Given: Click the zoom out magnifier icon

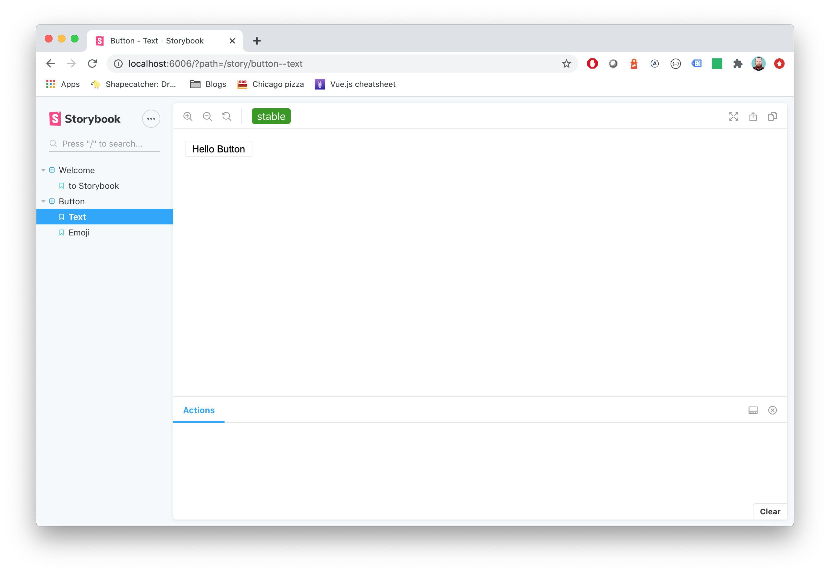Looking at the screenshot, I should [x=207, y=116].
